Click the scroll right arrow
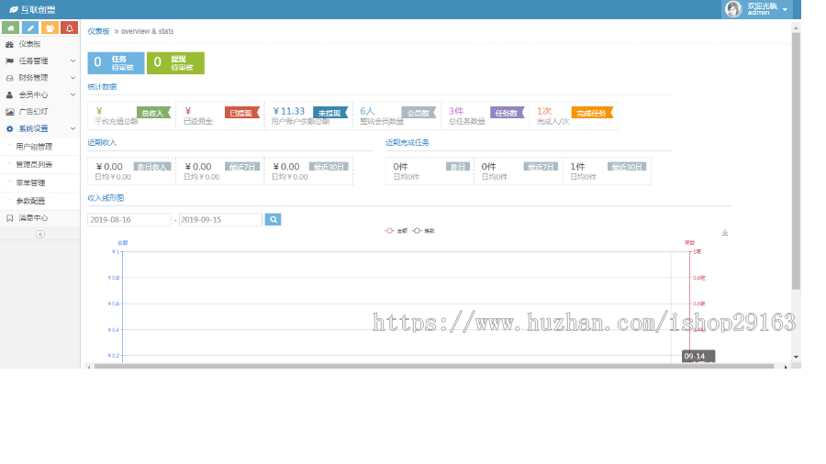This screenshot has width=826, height=464. click(786, 367)
